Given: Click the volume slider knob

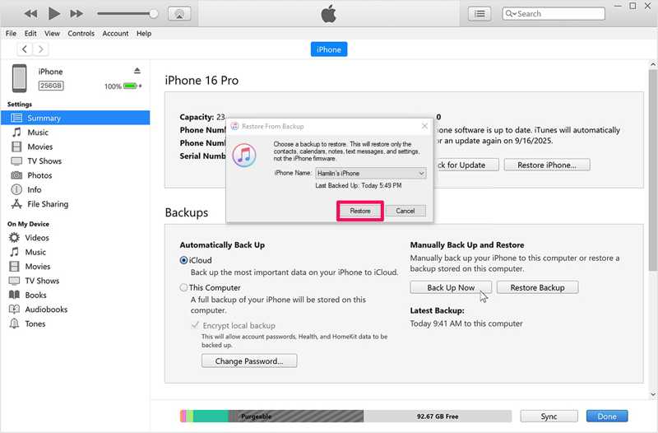Looking at the screenshot, I should coord(154,14).
